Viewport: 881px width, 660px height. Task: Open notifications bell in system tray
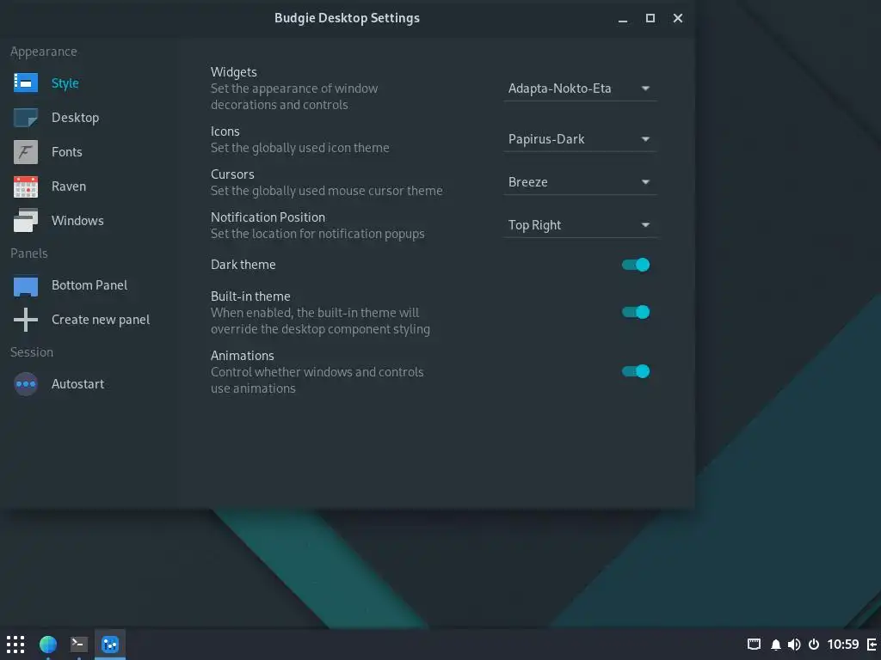[776, 645]
